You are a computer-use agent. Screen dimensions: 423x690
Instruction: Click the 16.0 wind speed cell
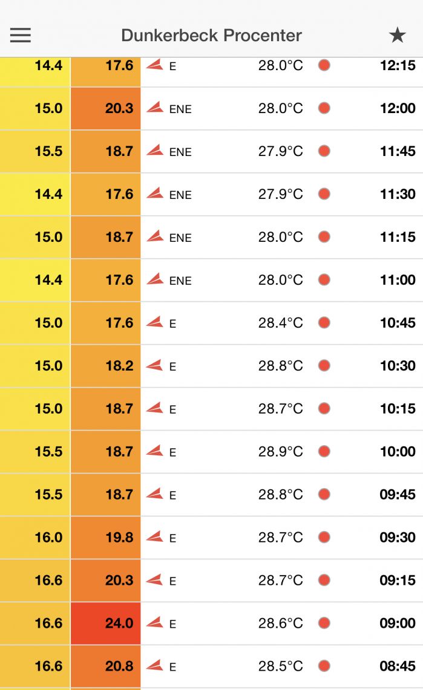36,537
